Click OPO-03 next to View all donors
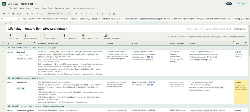The height and width of the screenshot is (112, 250). 152,82
